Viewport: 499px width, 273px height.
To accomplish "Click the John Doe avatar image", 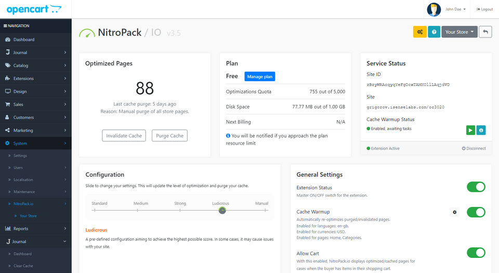I will [x=434, y=9].
